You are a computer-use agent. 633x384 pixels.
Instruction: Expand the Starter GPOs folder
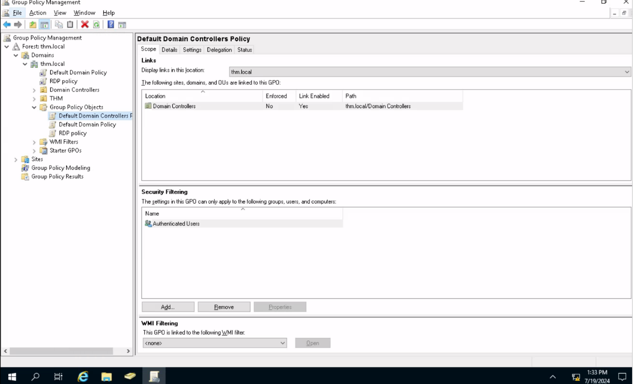34,150
